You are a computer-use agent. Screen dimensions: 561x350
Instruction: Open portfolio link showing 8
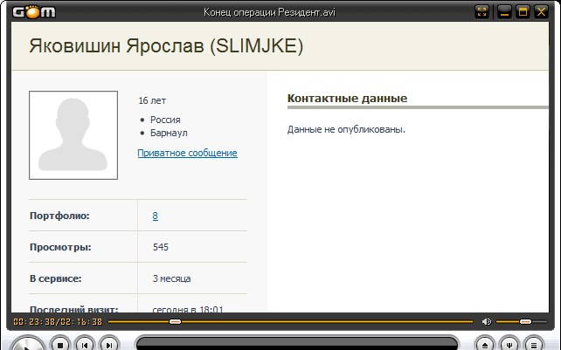(x=155, y=216)
